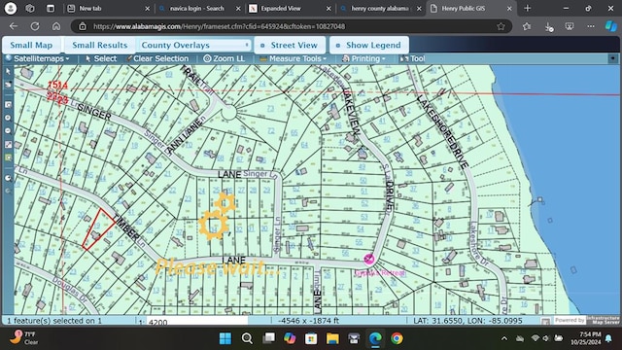This screenshot has height=350, width=622.
Task: Click Clear Selection in the toolbar
Action: 157,58
